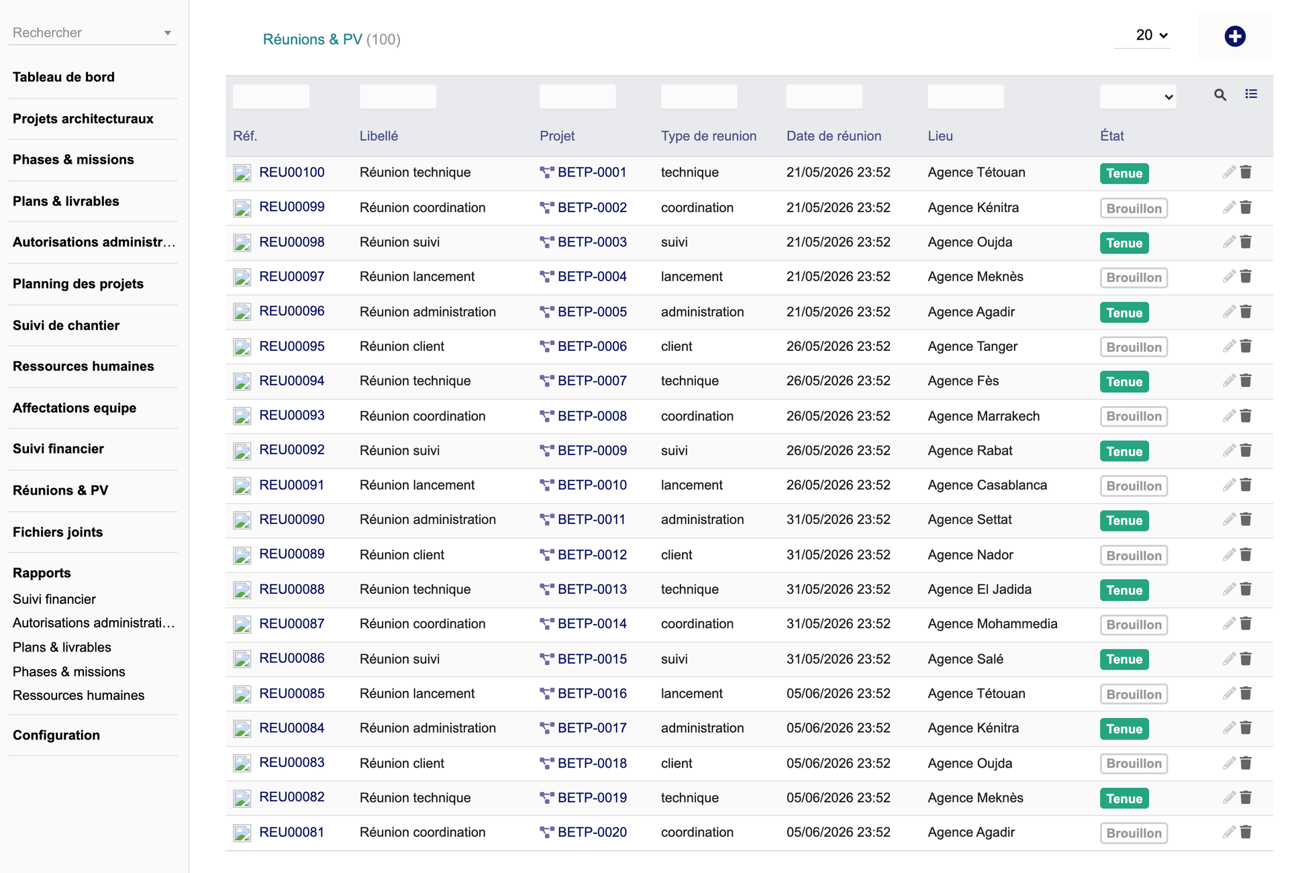This screenshot has width=1306, height=873.
Task: Focus the Réf. filter input
Action: (271, 97)
